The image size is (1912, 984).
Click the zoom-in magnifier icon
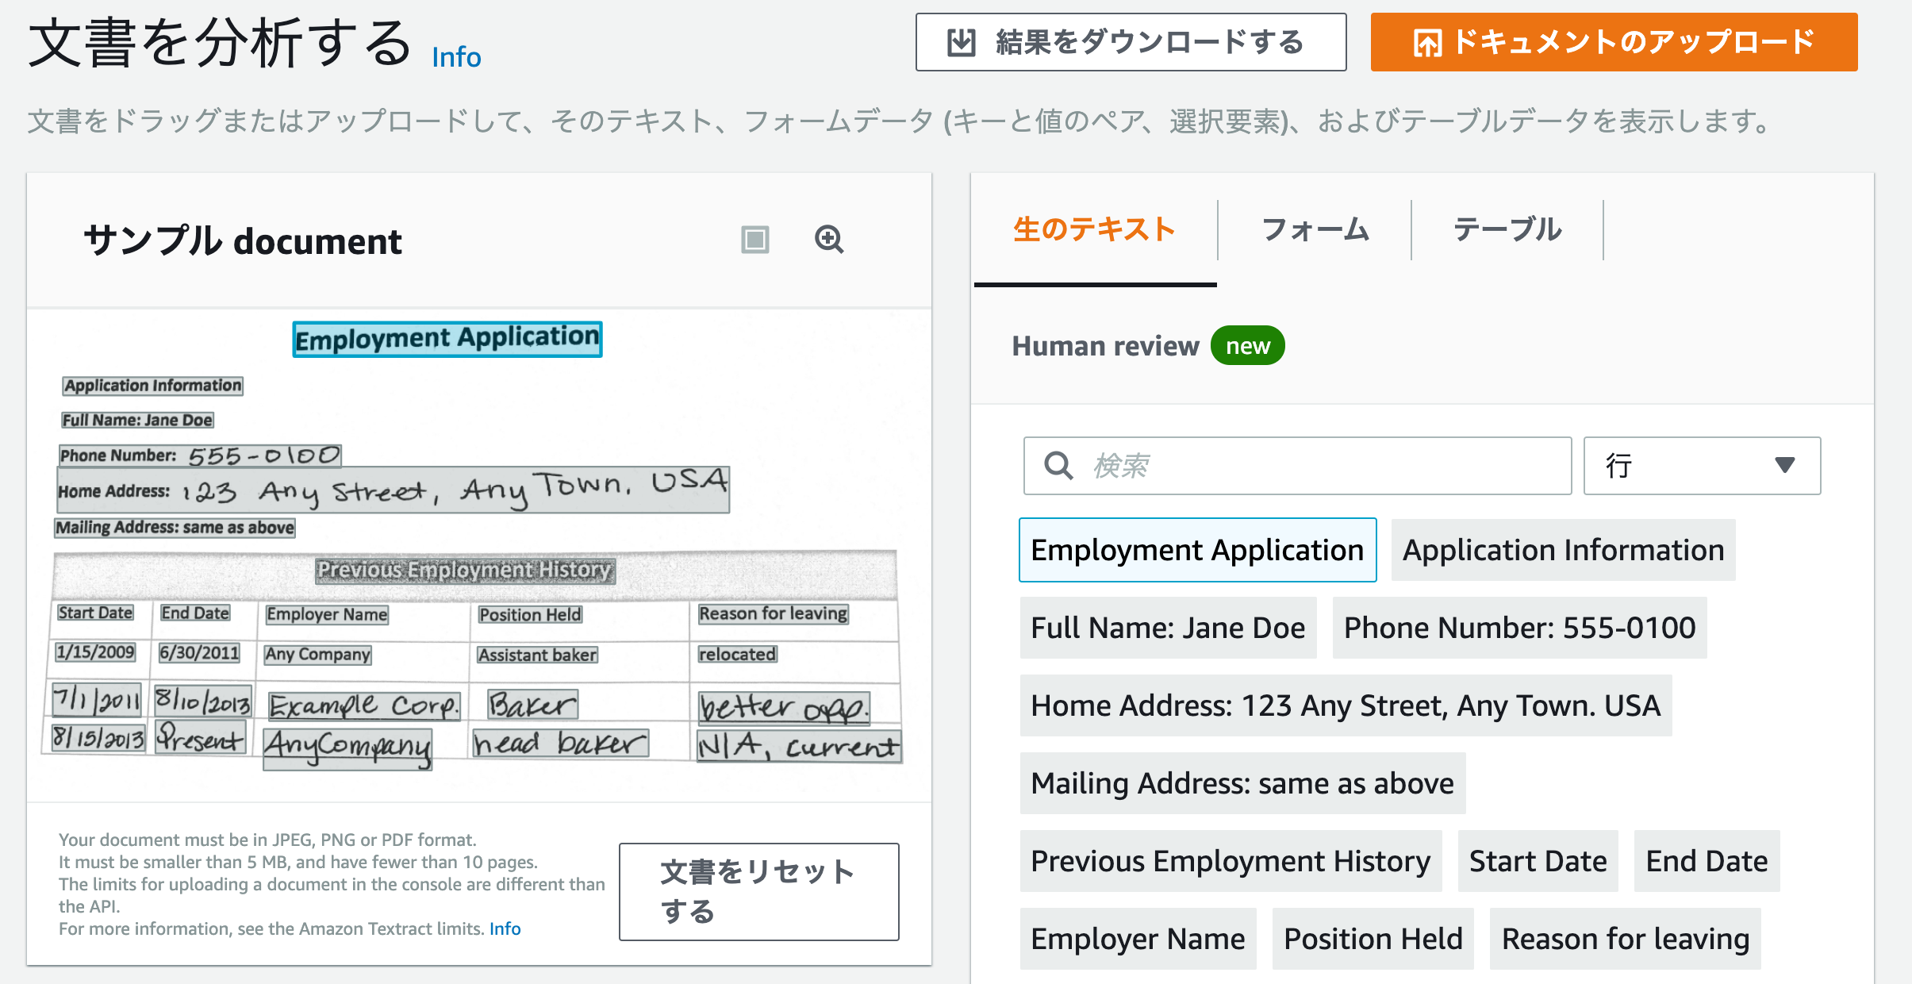coord(829,240)
